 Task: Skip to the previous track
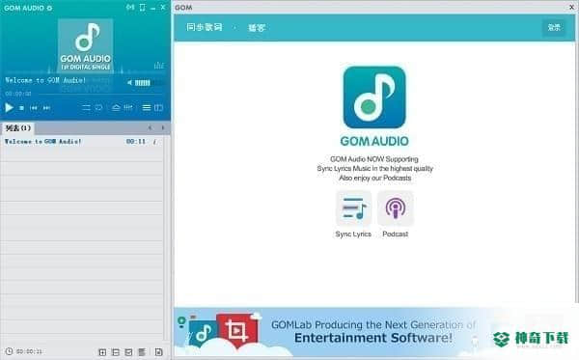tap(34, 108)
